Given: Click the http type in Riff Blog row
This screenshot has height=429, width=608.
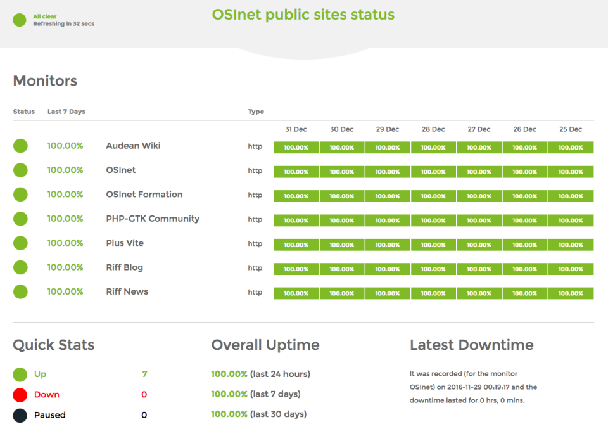Looking at the screenshot, I should click(255, 267).
